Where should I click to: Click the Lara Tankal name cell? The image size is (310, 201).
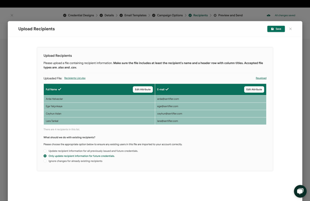[x=99, y=121]
